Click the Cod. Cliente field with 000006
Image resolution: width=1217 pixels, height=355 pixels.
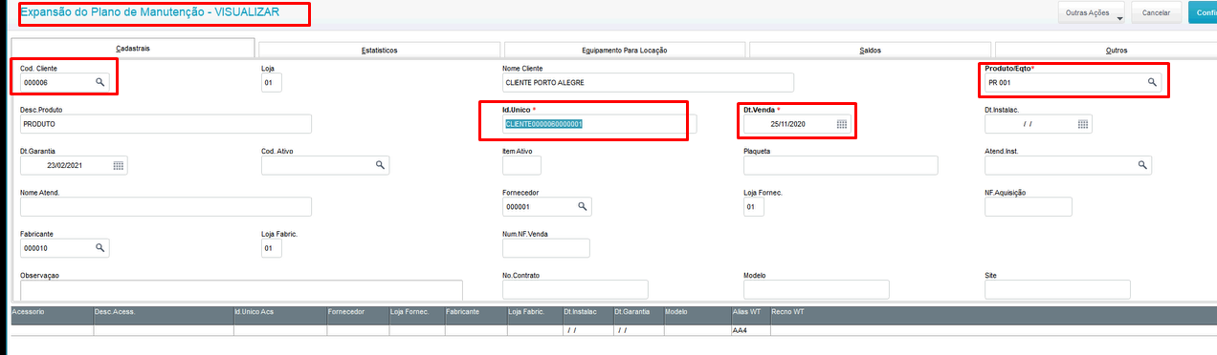point(65,83)
